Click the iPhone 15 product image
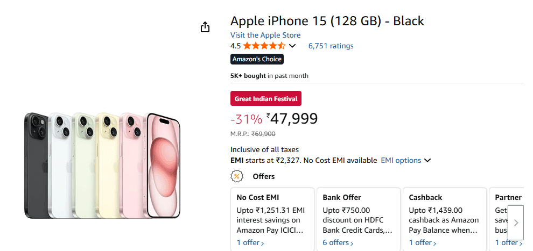This screenshot has width=533, height=251. pyautogui.click(x=102, y=166)
